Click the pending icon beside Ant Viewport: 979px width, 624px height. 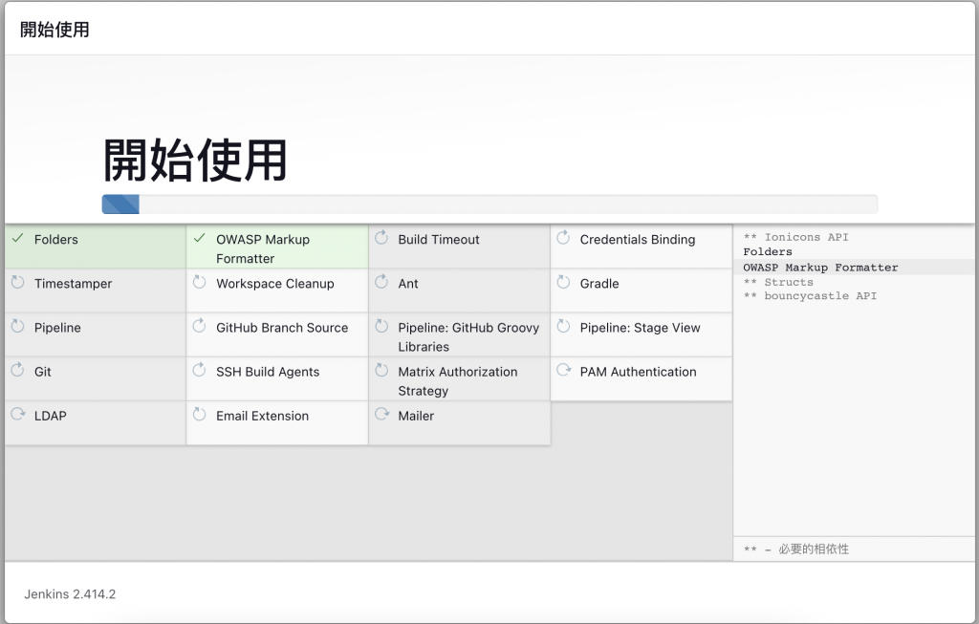[381, 282]
